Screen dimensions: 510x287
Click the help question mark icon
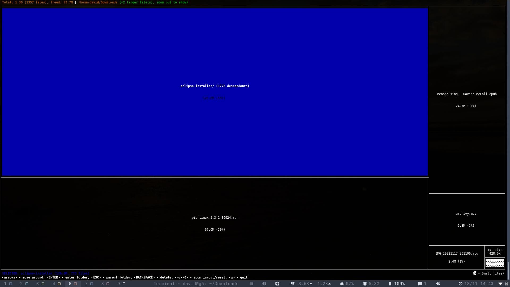[264, 284]
